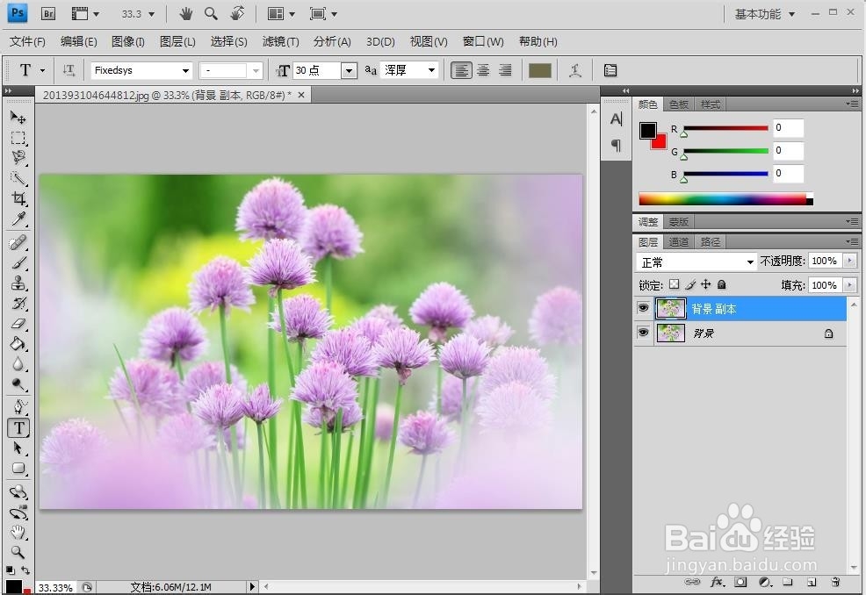The height and width of the screenshot is (595, 866).
Task: Create a new layer
Action: click(812, 582)
